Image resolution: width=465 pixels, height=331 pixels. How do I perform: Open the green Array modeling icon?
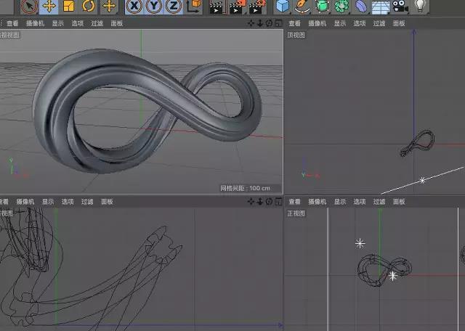point(341,6)
